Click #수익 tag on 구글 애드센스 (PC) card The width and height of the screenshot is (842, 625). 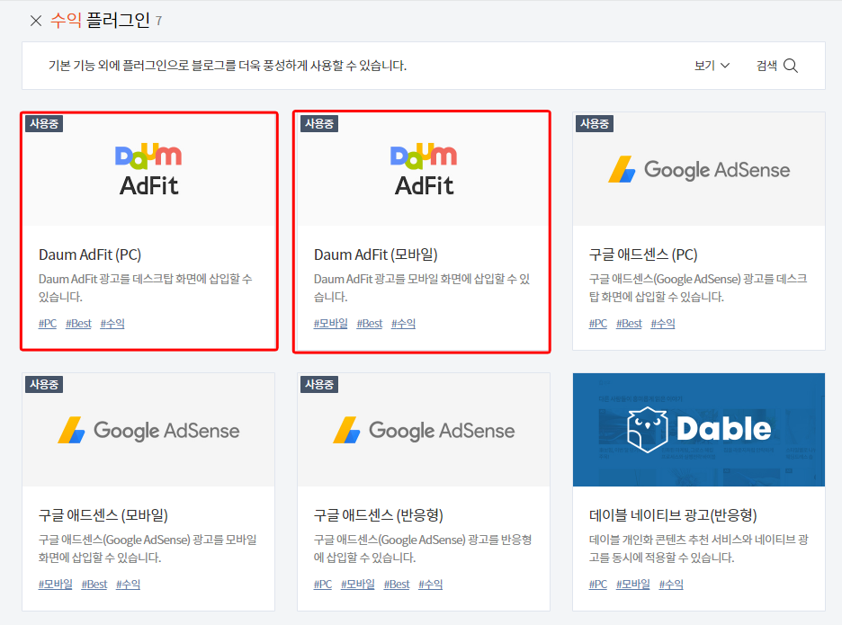click(663, 324)
